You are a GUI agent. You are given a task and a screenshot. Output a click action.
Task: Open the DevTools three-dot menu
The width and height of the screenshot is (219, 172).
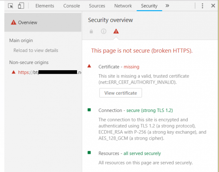[203, 6]
